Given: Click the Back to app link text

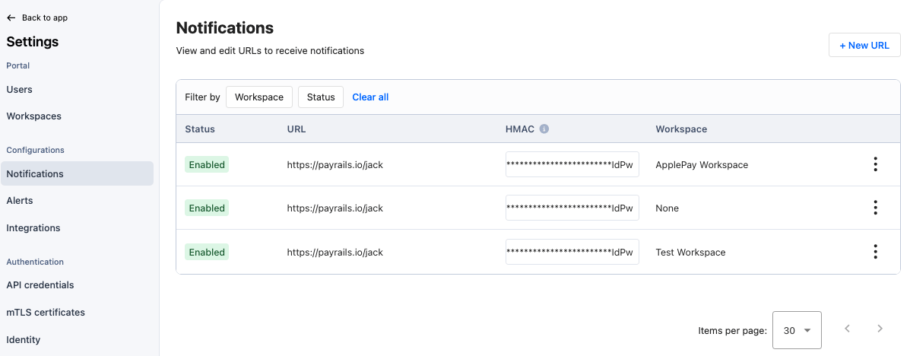Looking at the screenshot, I should (45, 18).
